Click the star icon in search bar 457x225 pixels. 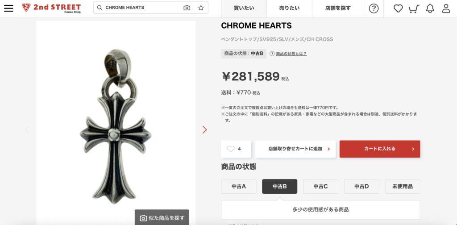click(x=201, y=8)
